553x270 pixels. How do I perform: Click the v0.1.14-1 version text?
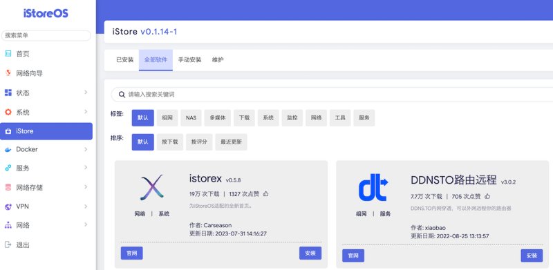pyautogui.click(x=159, y=32)
